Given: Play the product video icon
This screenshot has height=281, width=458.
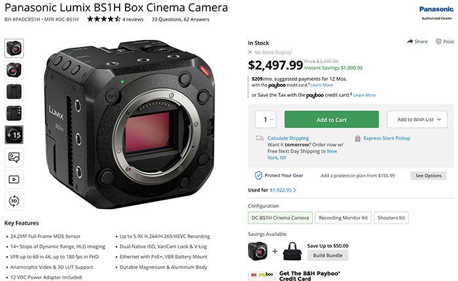Looking at the screenshot, I should tap(14, 178).
